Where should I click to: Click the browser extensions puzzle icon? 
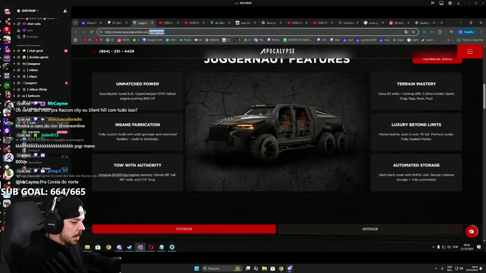(440, 32)
